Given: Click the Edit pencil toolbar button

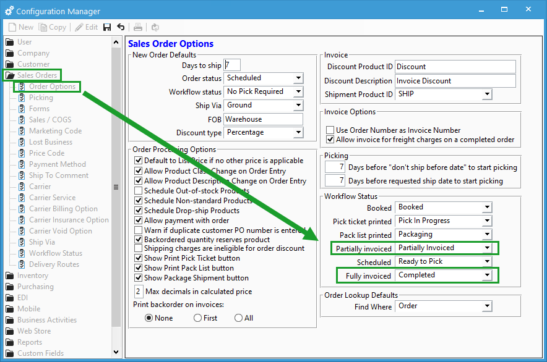Looking at the screenshot, I should coord(87,27).
